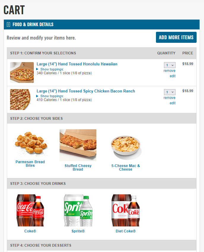Image resolution: width=204 pixels, height=252 pixels.
Task: Select the Parmesan Bread Bites image
Action: [31, 142]
